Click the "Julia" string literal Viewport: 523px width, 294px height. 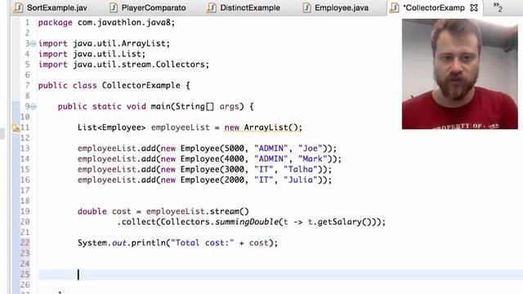[x=300, y=180]
